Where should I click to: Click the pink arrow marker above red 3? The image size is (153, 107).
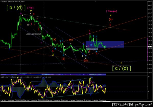(90, 34)
